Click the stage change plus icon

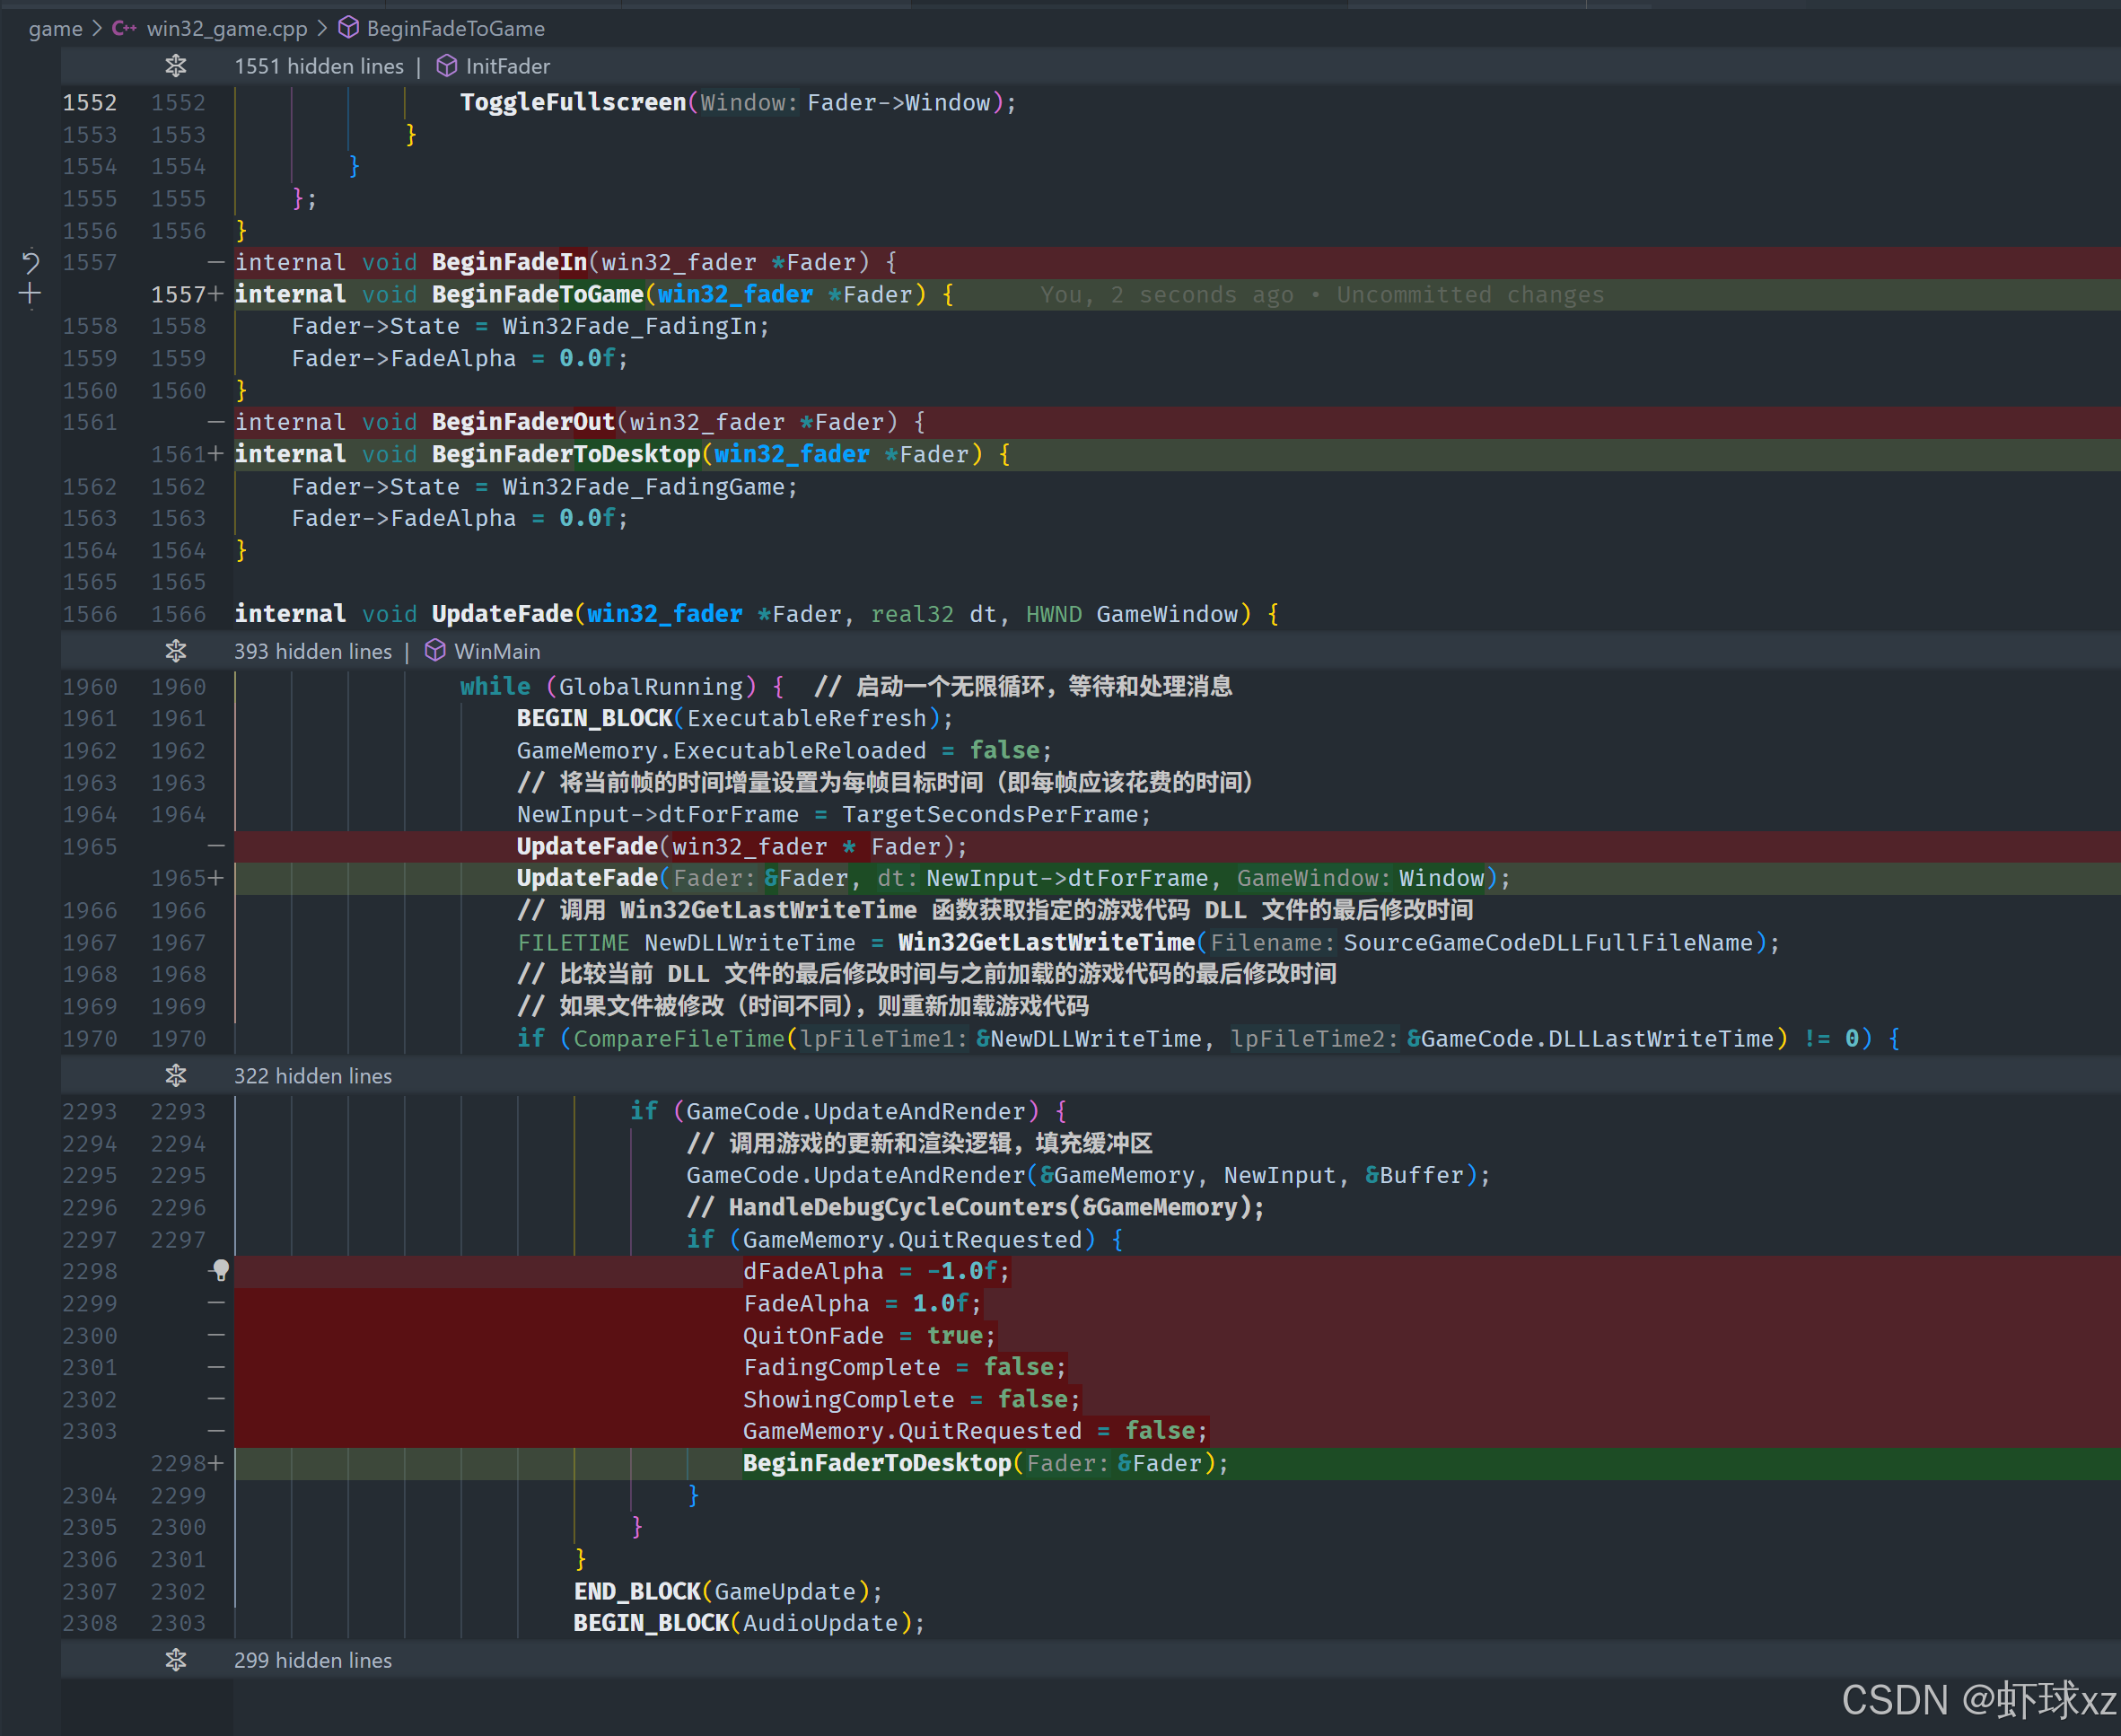[x=30, y=294]
